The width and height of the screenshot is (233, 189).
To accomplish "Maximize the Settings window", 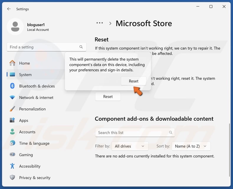I will (211, 7).
